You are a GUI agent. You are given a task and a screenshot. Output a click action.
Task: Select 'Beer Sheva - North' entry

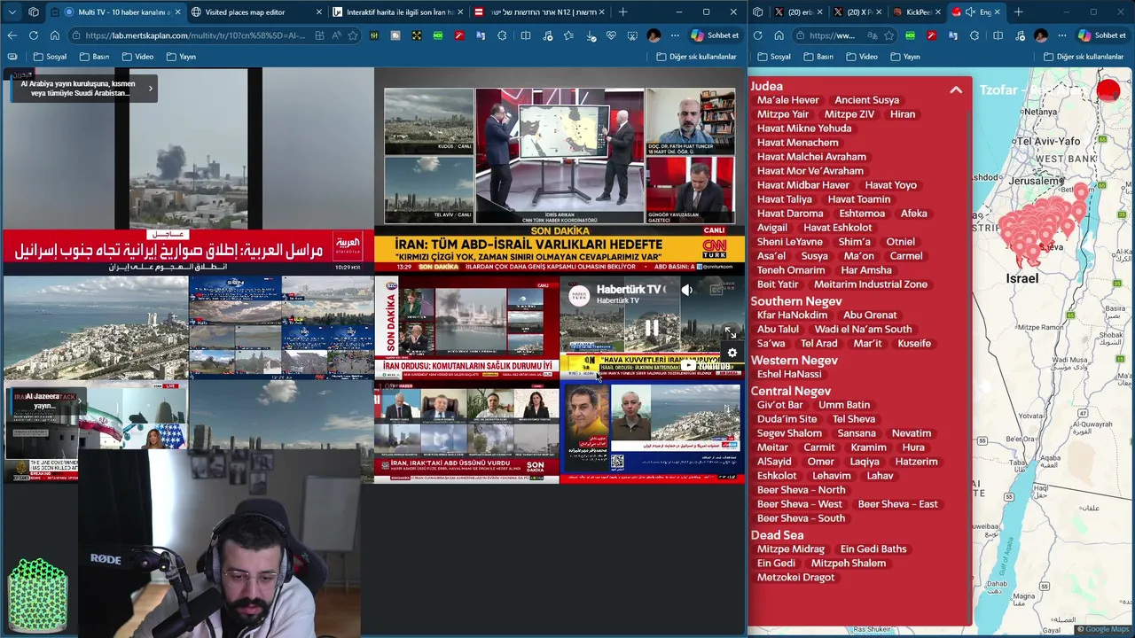(801, 490)
